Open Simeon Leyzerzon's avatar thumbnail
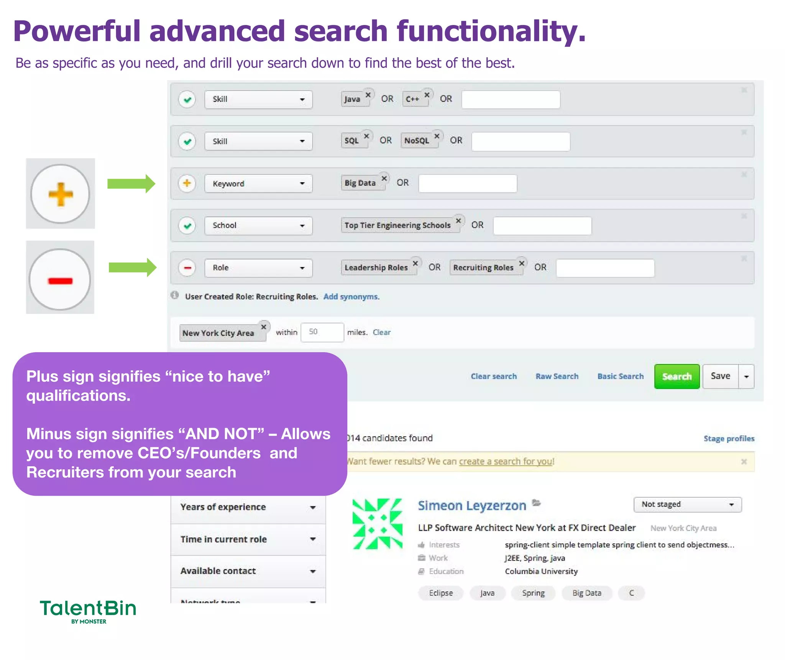The image size is (785, 660). 378,524
